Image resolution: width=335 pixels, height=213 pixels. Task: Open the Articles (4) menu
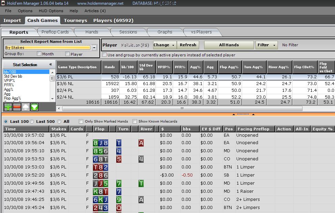(95, 11)
